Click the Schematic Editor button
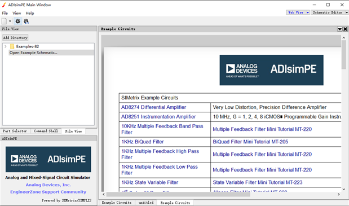This screenshot has height=206, width=349. coord(328,12)
